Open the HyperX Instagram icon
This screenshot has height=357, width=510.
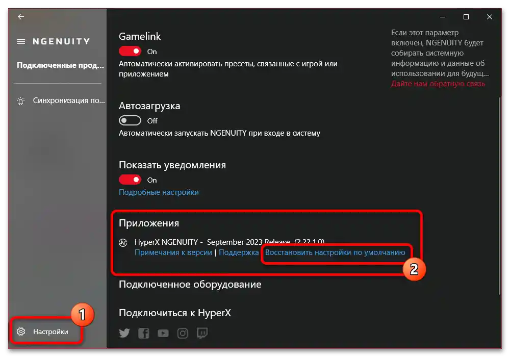coord(183,333)
